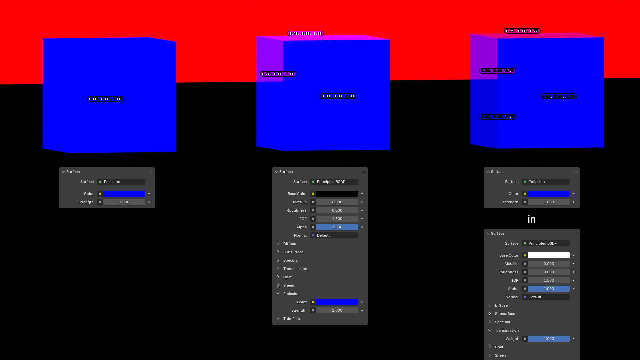Click gray socket dot beside Transmission Weight
This screenshot has width=640, height=360.
pos(525,339)
